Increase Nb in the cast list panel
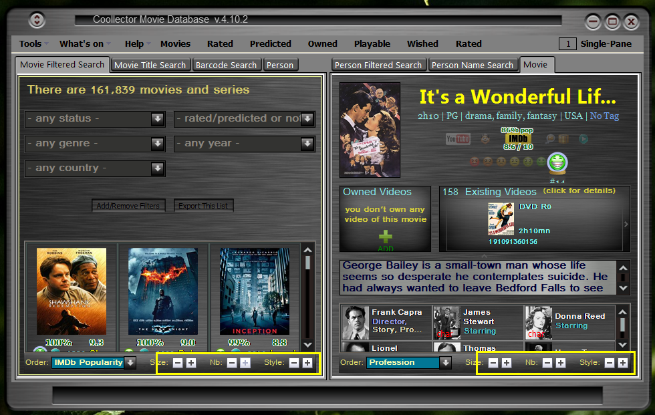655x415 pixels. pyautogui.click(x=561, y=363)
